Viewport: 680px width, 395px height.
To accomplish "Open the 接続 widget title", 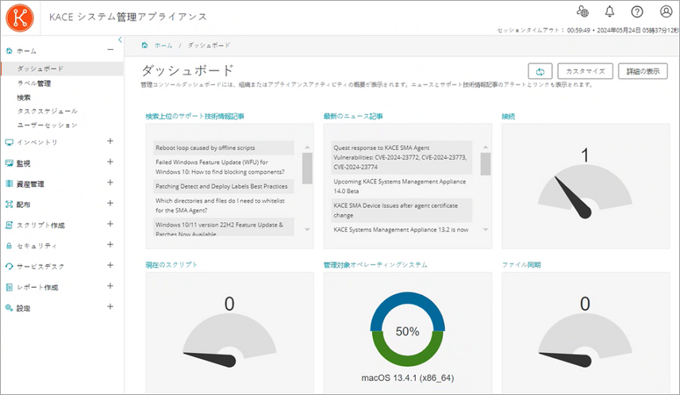I will click(x=509, y=117).
